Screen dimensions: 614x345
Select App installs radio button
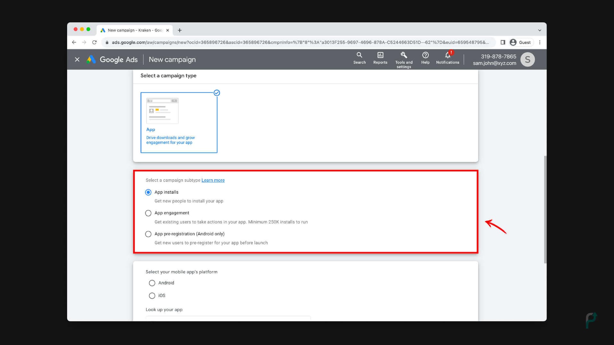tap(148, 192)
